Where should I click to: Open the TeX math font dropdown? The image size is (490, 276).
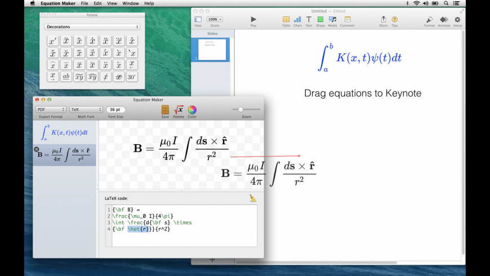[x=86, y=109]
